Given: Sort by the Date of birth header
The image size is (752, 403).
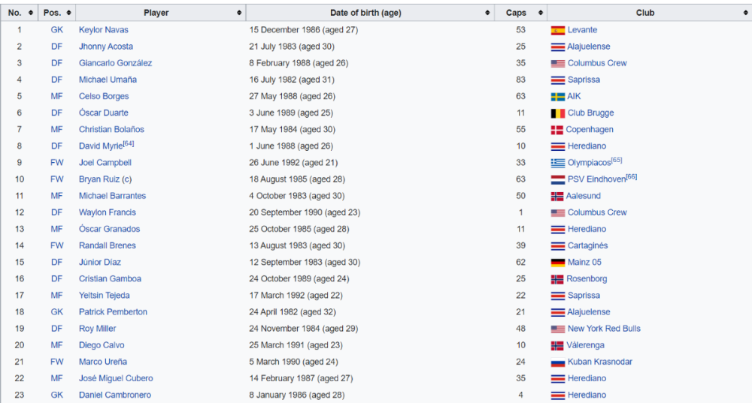Looking at the screenshot, I should 487,13.
